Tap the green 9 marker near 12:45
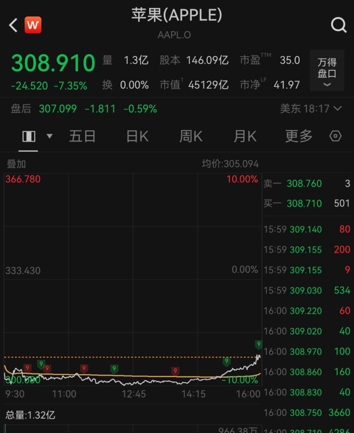This screenshot has height=433, width=354. pos(114,369)
